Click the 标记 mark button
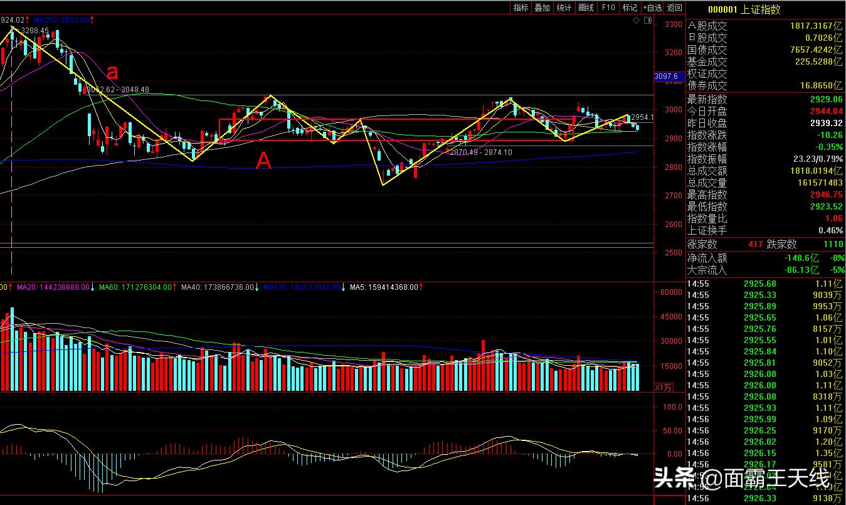Screen dimensions: 846x505 coord(629,8)
